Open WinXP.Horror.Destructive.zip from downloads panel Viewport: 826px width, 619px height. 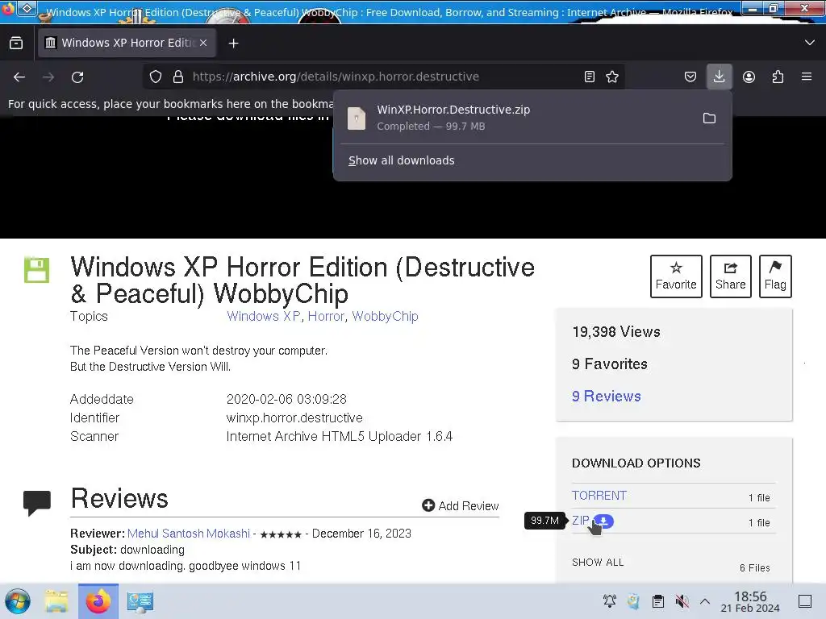click(516, 118)
